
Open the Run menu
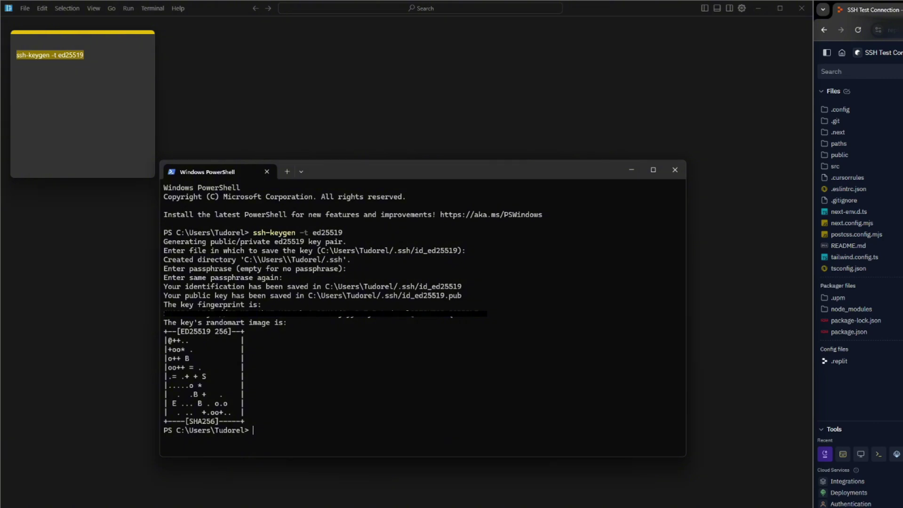click(128, 8)
